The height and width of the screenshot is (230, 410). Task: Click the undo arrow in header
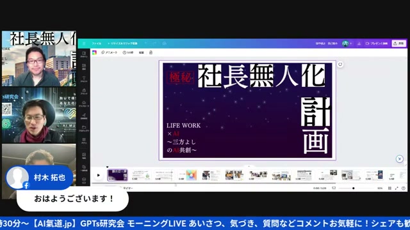tap(146, 43)
